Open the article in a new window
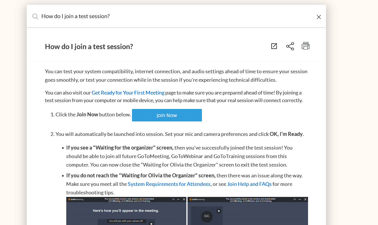The width and height of the screenshot is (378, 225). coord(274,46)
